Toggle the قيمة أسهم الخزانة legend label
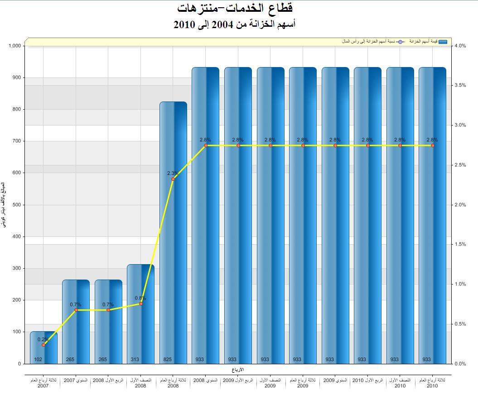This screenshot has width=478, height=396. (424, 42)
